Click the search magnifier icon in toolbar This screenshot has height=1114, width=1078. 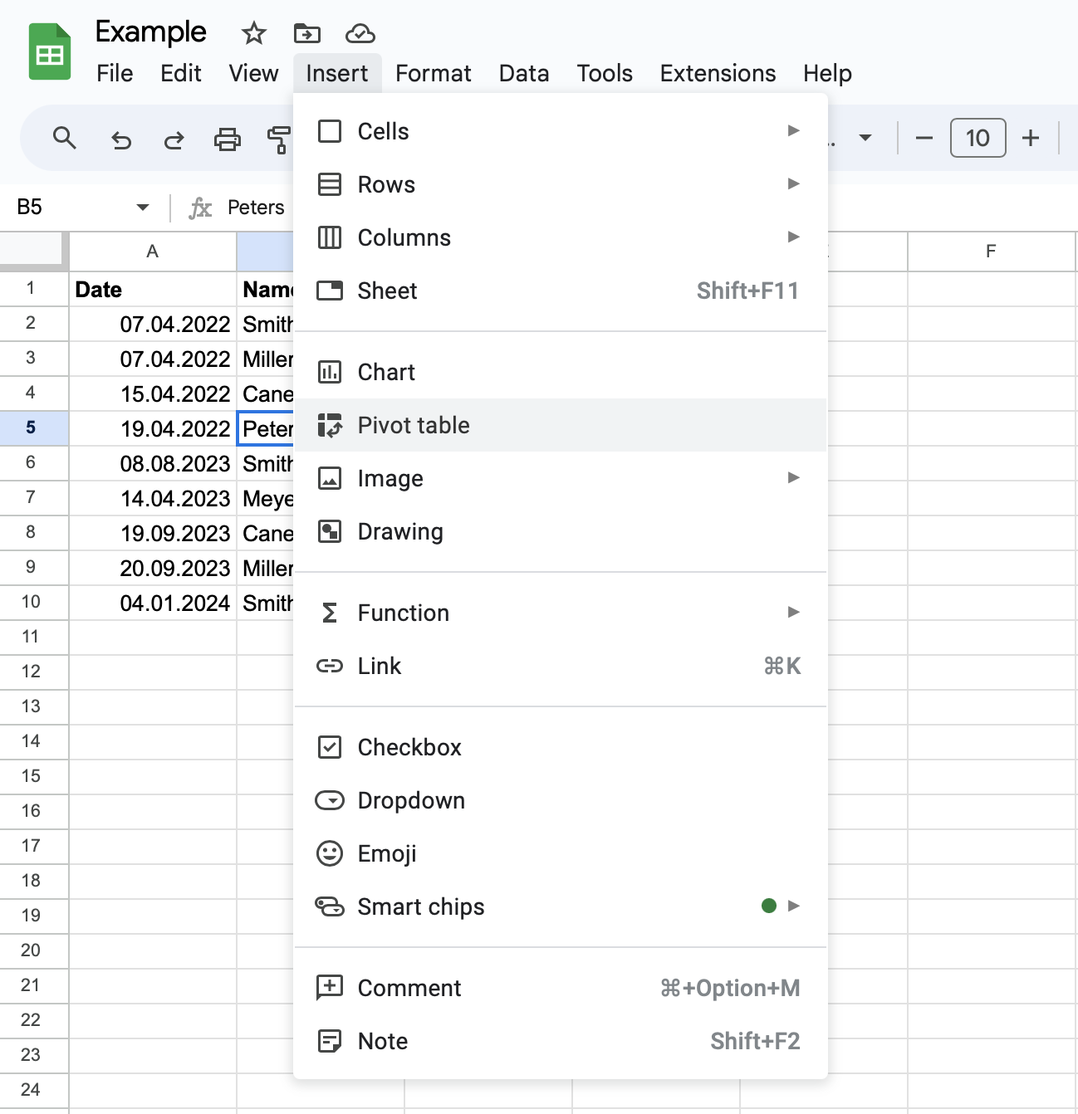coord(64,138)
